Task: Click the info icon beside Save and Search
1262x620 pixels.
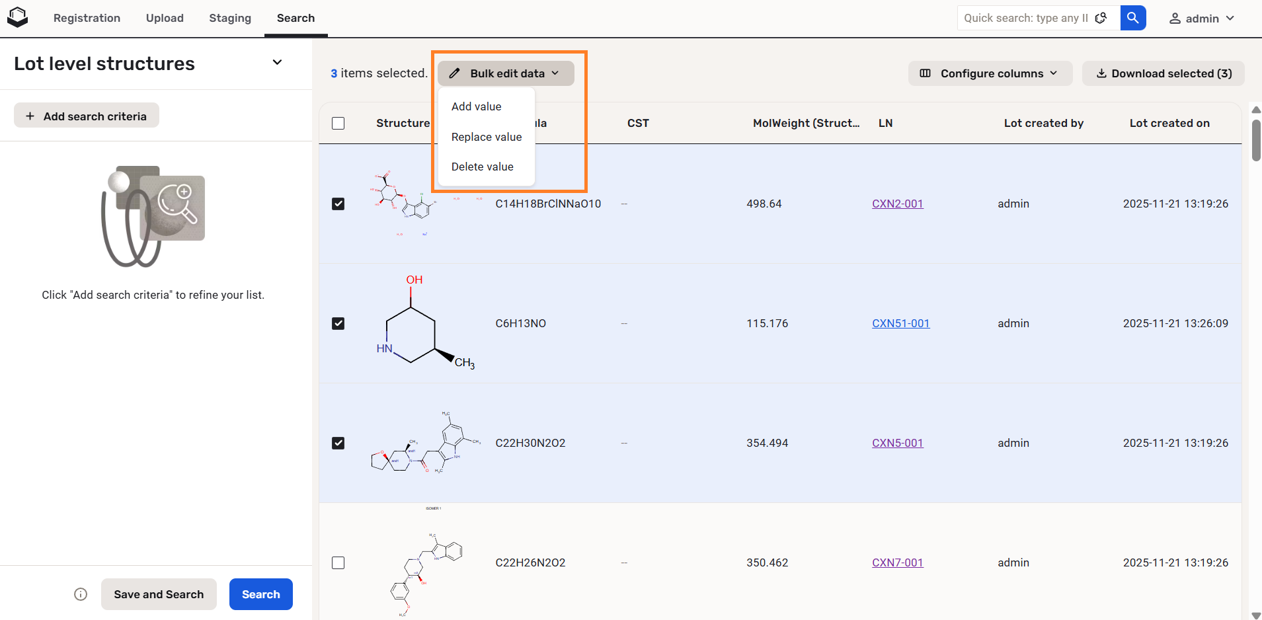Action: (81, 594)
